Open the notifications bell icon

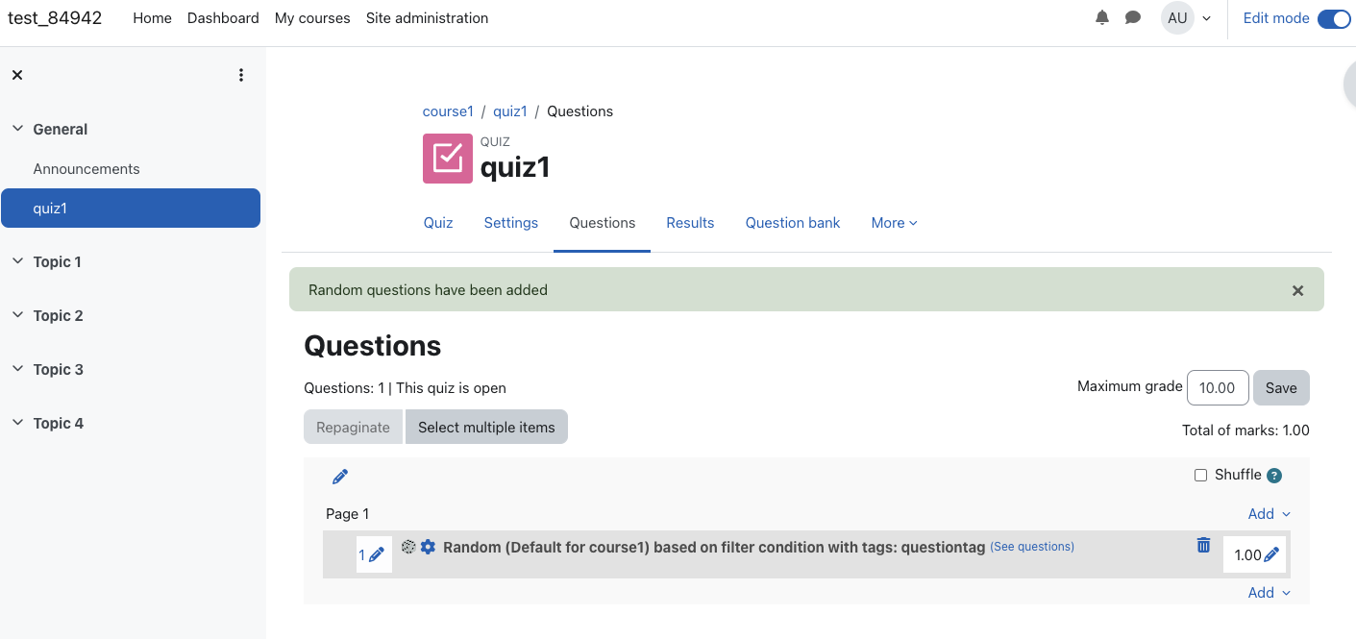click(x=1102, y=18)
